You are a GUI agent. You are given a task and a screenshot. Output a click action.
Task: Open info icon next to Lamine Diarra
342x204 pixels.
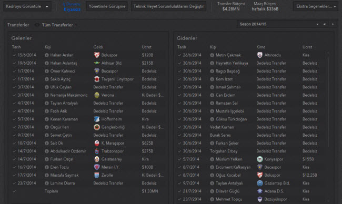pyautogui.click(x=46, y=183)
